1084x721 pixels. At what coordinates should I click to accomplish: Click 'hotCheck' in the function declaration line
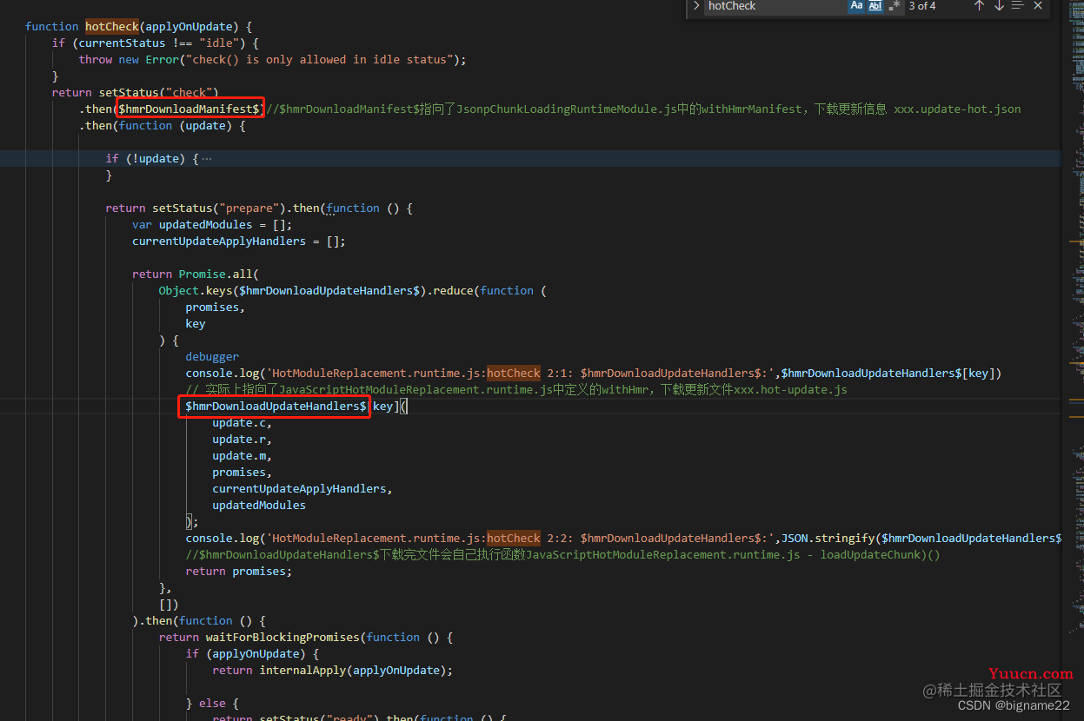coord(112,27)
